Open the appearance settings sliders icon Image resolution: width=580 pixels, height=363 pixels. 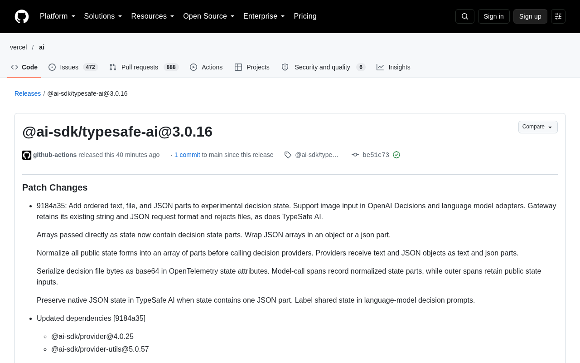click(558, 16)
